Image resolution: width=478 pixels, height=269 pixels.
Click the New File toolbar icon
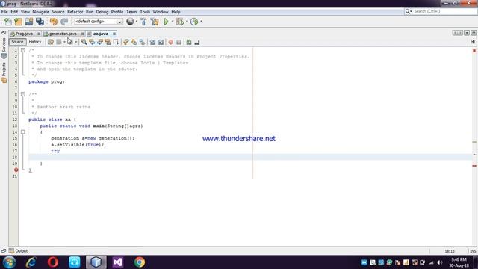tap(7, 22)
